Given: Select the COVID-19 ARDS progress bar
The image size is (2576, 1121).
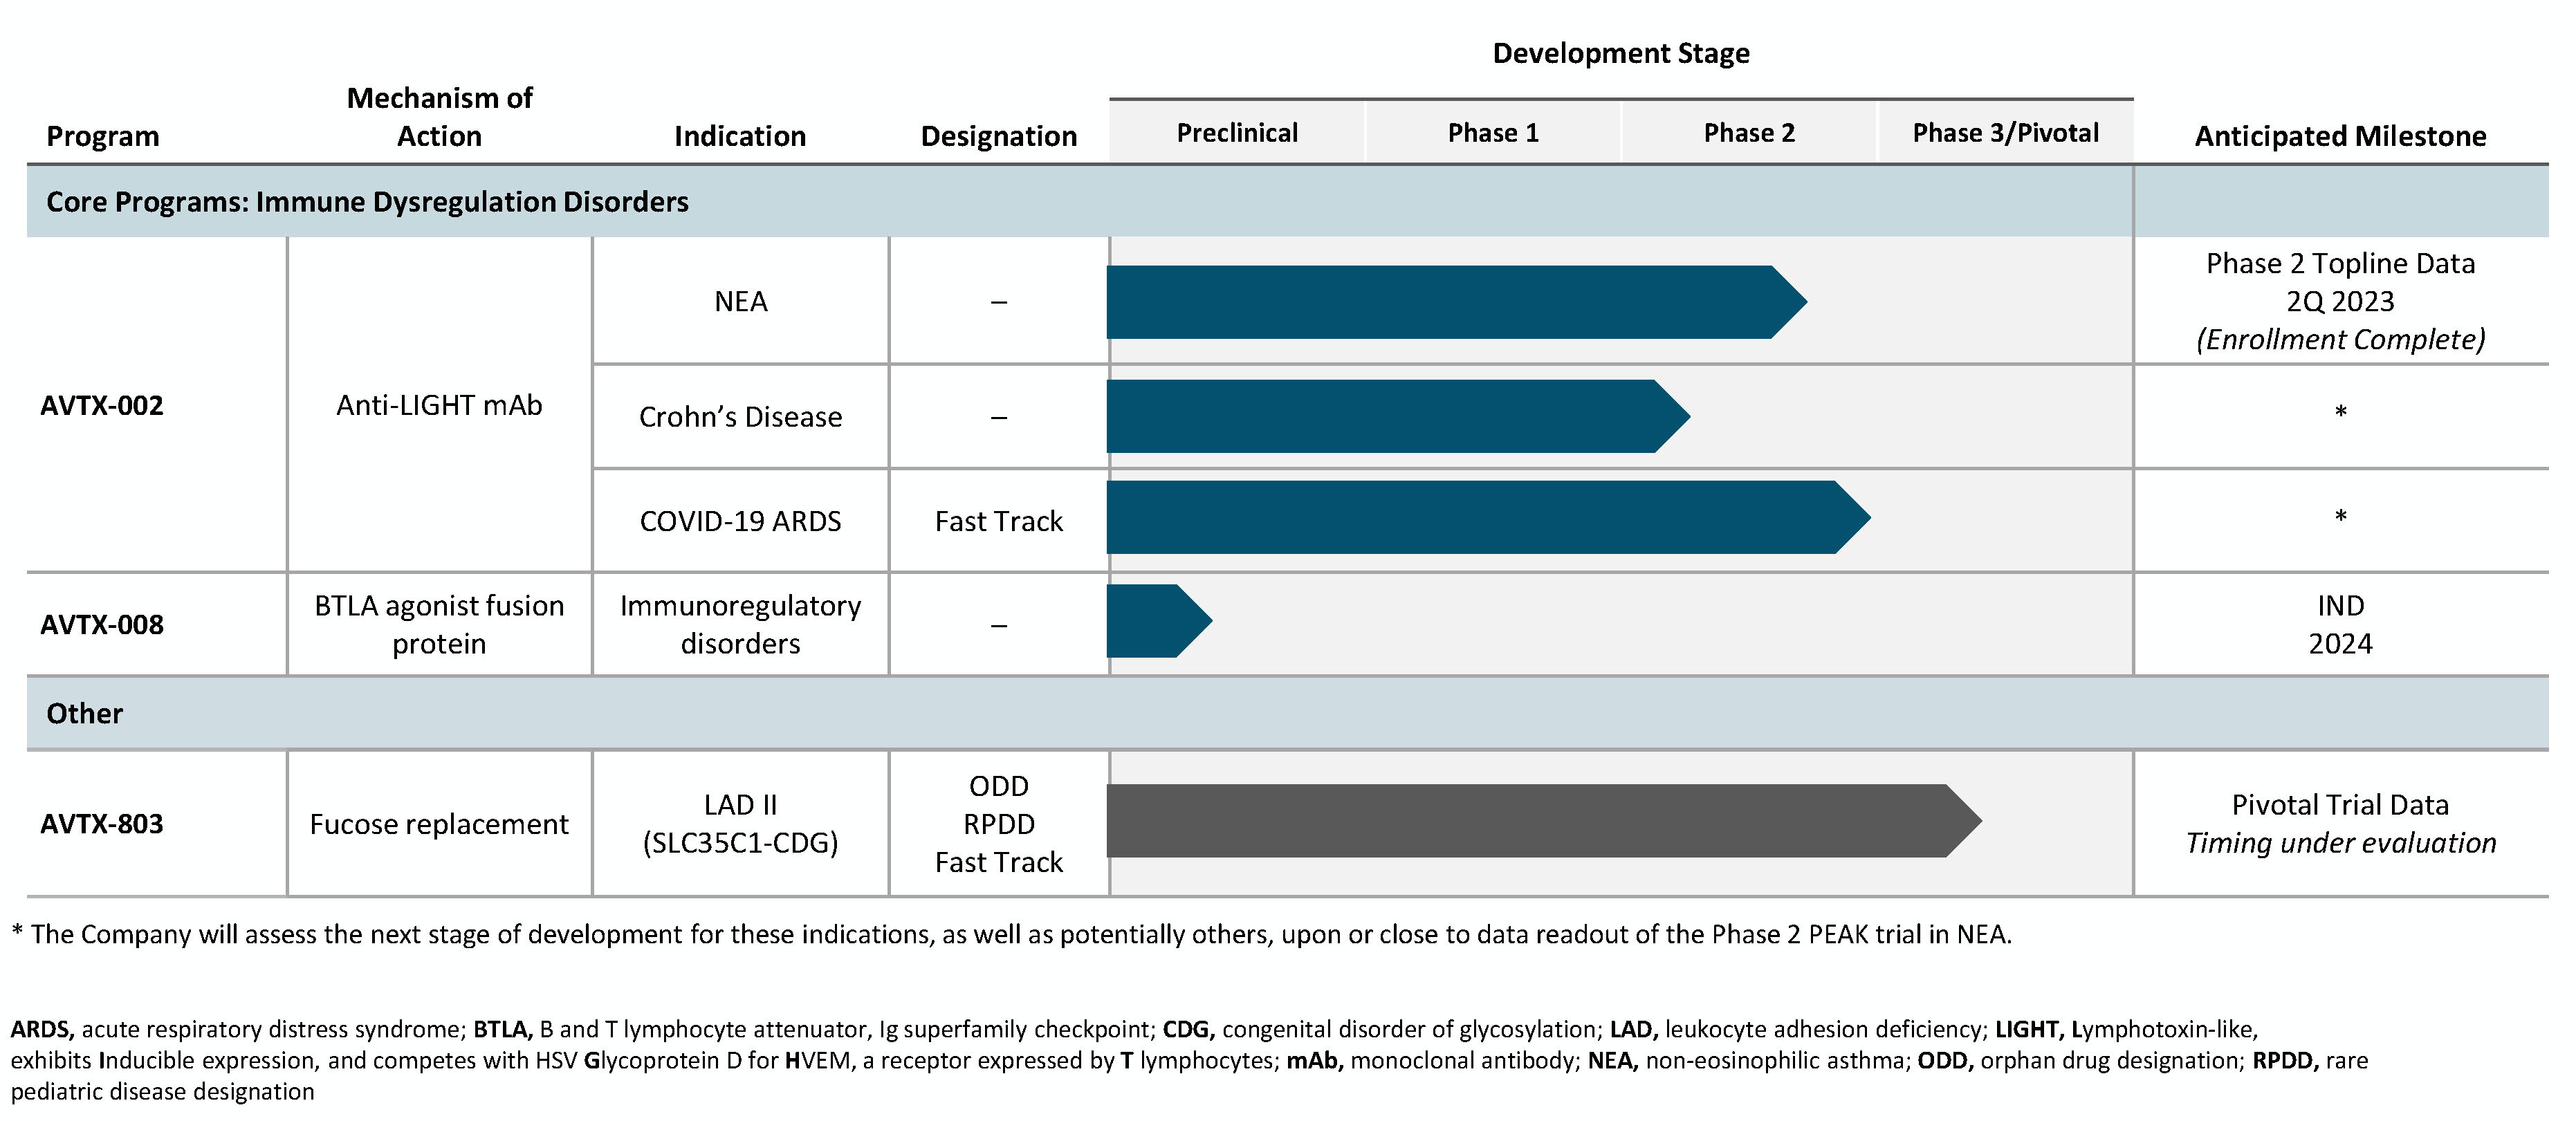Looking at the screenshot, I should point(1480,520).
